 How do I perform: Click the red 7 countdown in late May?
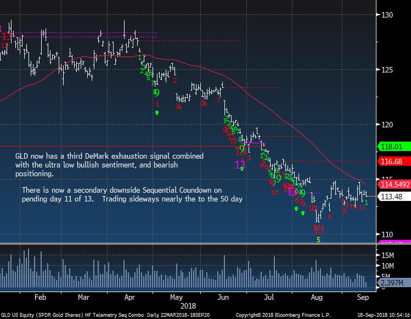(x=218, y=100)
